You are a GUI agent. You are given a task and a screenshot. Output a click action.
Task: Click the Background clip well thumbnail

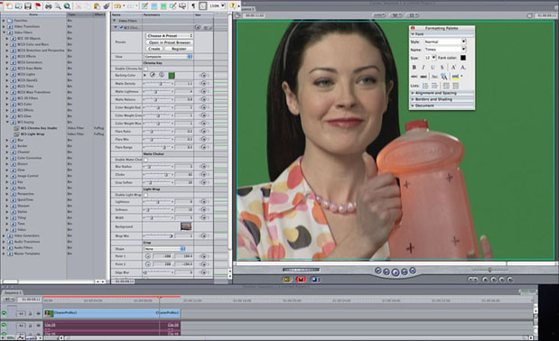point(186,226)
